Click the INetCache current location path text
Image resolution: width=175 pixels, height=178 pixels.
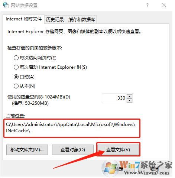[71, 127]
